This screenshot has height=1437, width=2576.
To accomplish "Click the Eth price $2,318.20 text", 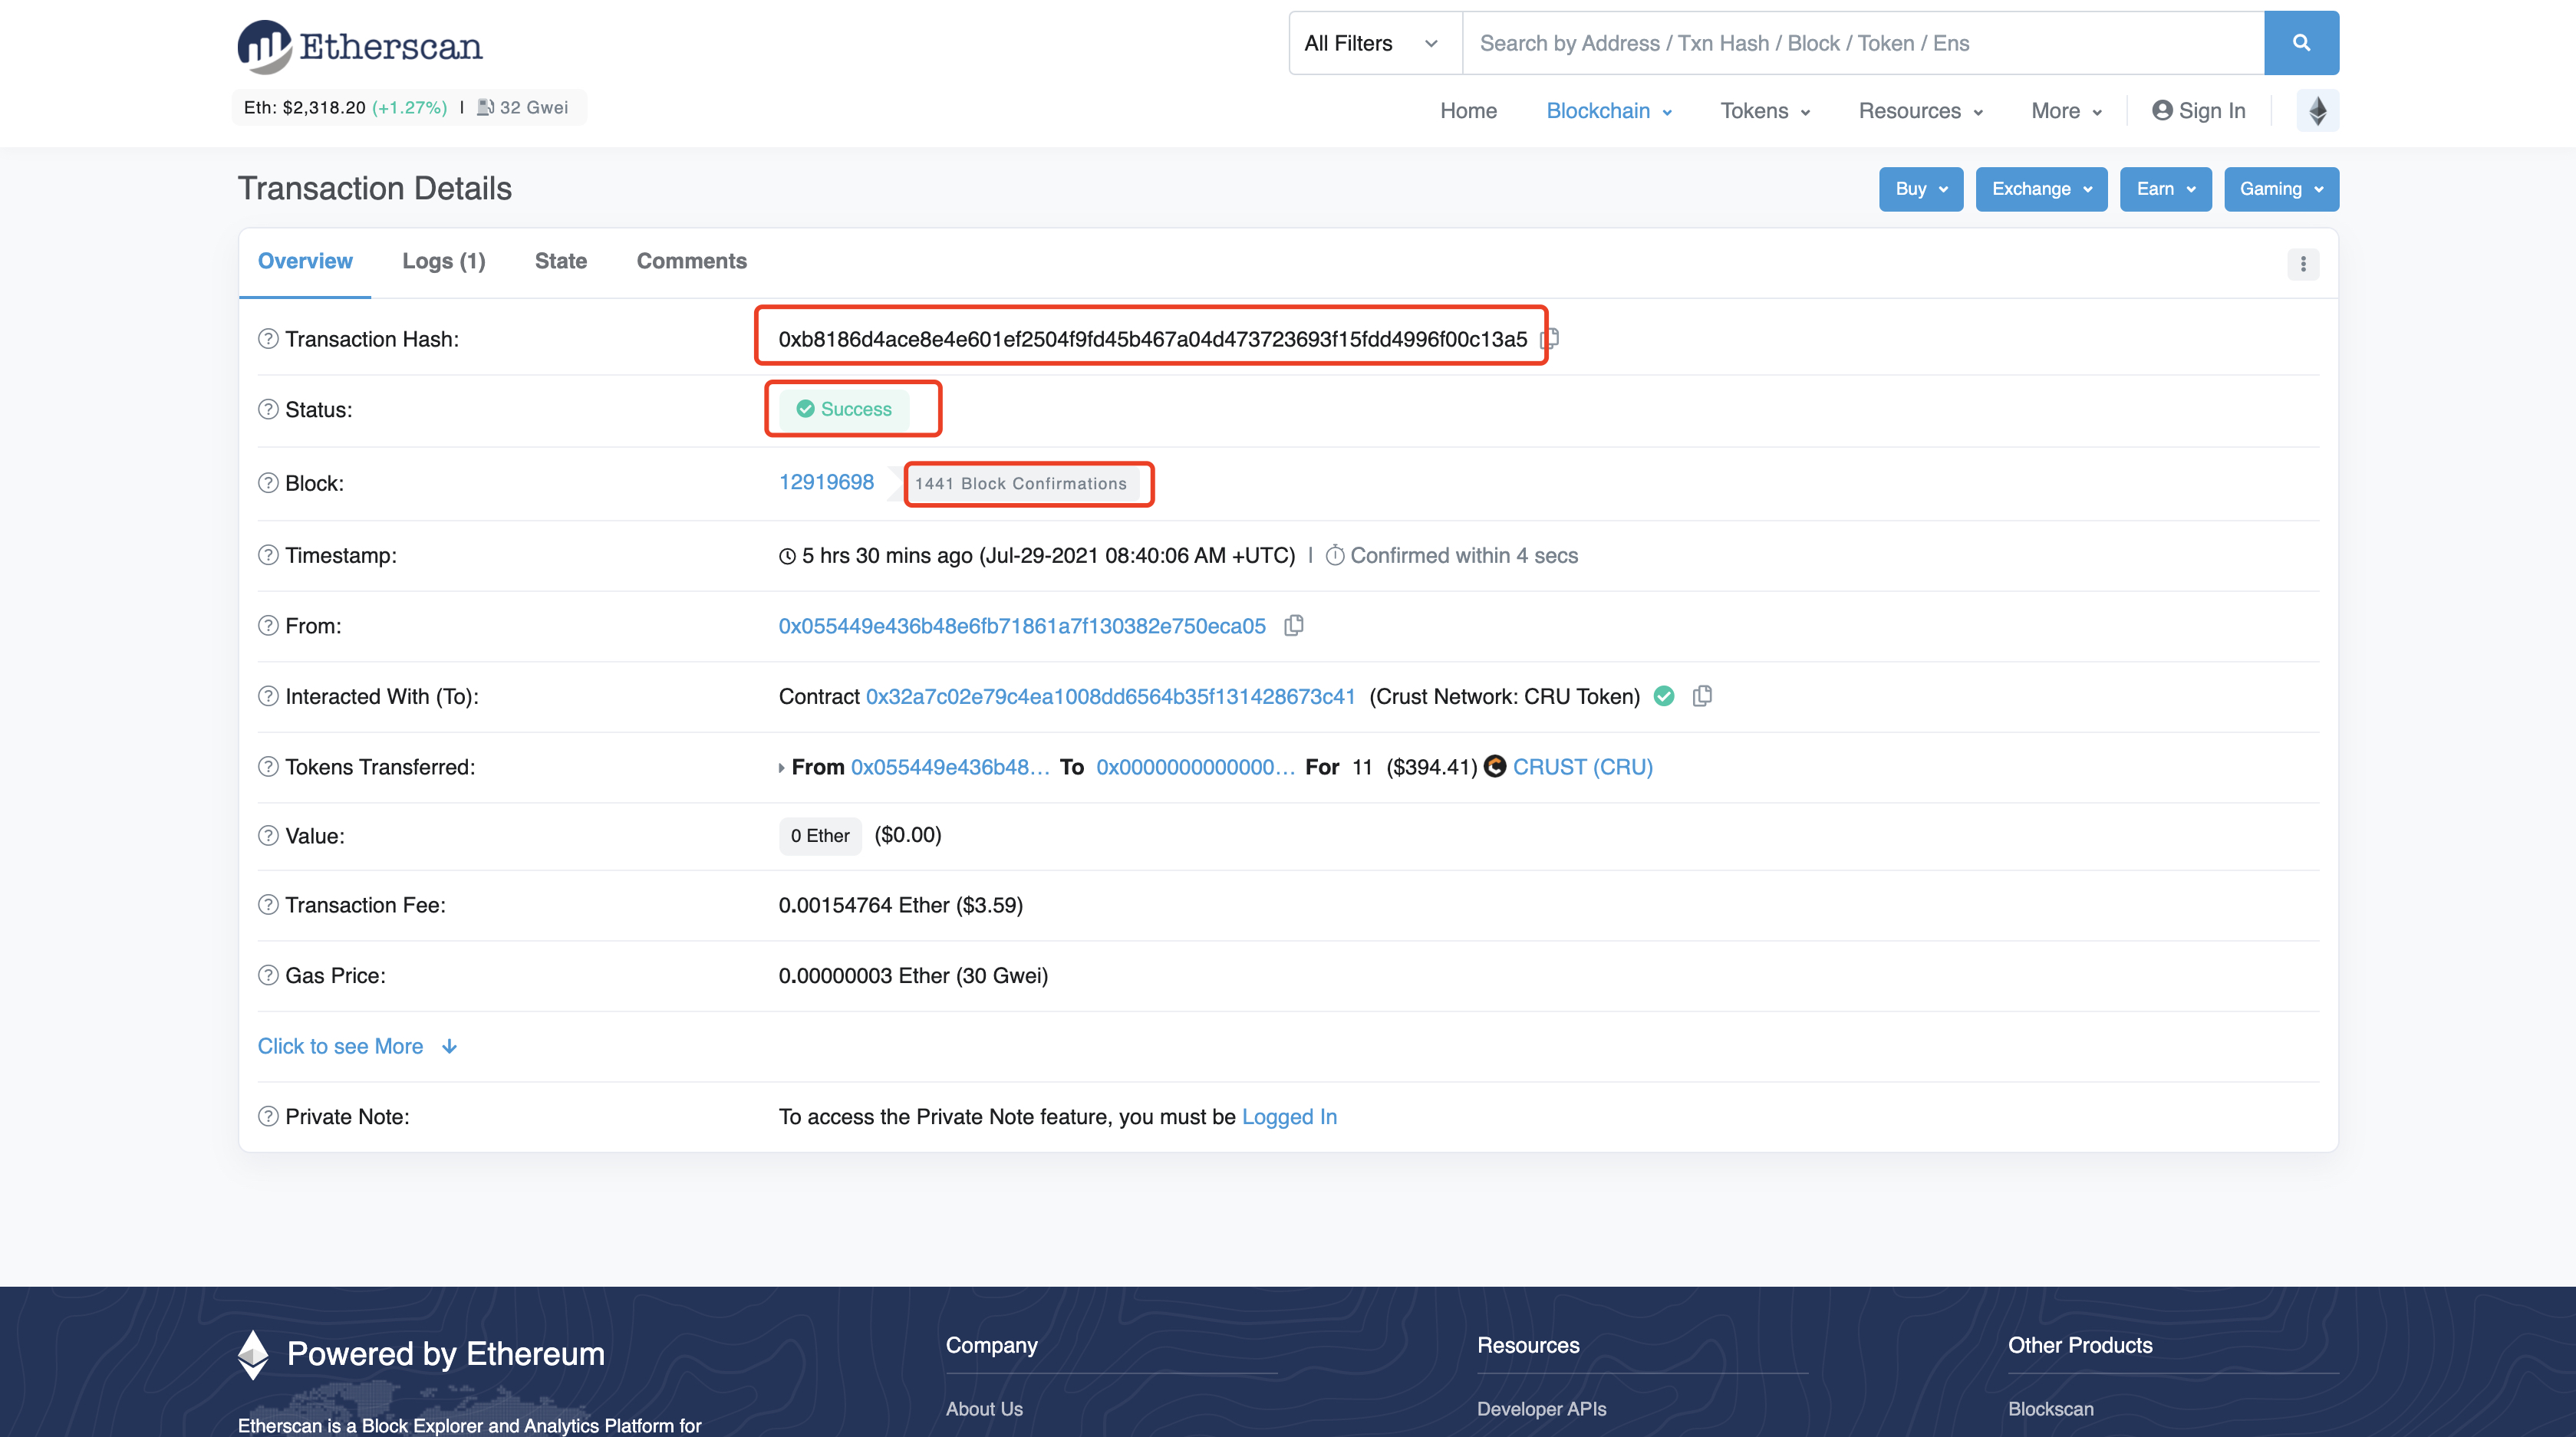I will pyautogui.click(x=305, y=107).
